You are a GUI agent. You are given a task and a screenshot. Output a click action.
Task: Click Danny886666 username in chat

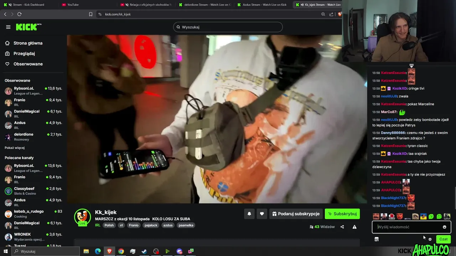(393, 133)
